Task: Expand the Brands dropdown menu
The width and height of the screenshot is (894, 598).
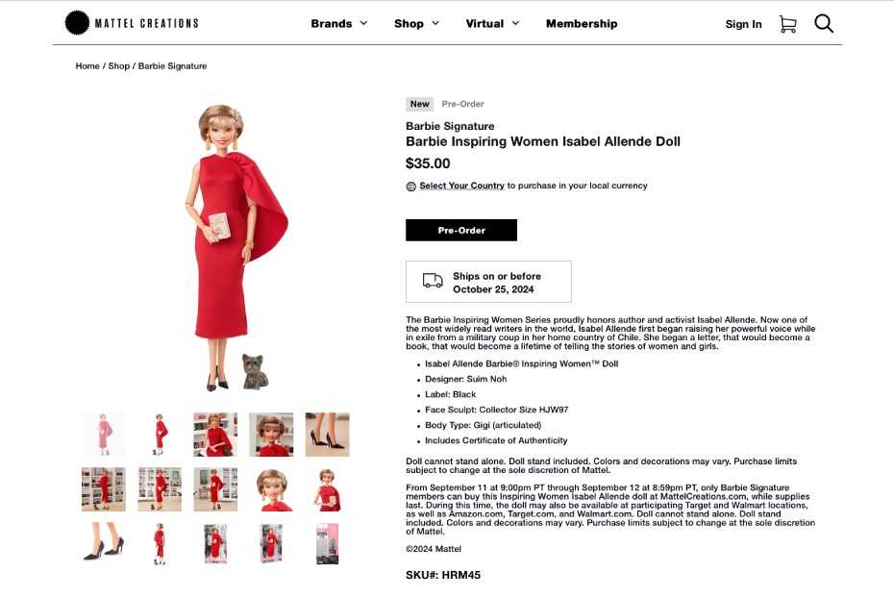Action: tap(339, 24)
